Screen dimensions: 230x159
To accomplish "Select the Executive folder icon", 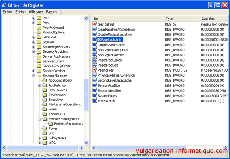I will point(45,100).
